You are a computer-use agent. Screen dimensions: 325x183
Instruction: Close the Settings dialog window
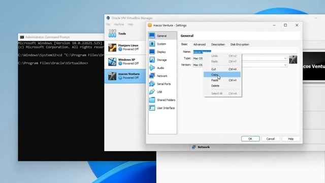click(x=297, y=25)
